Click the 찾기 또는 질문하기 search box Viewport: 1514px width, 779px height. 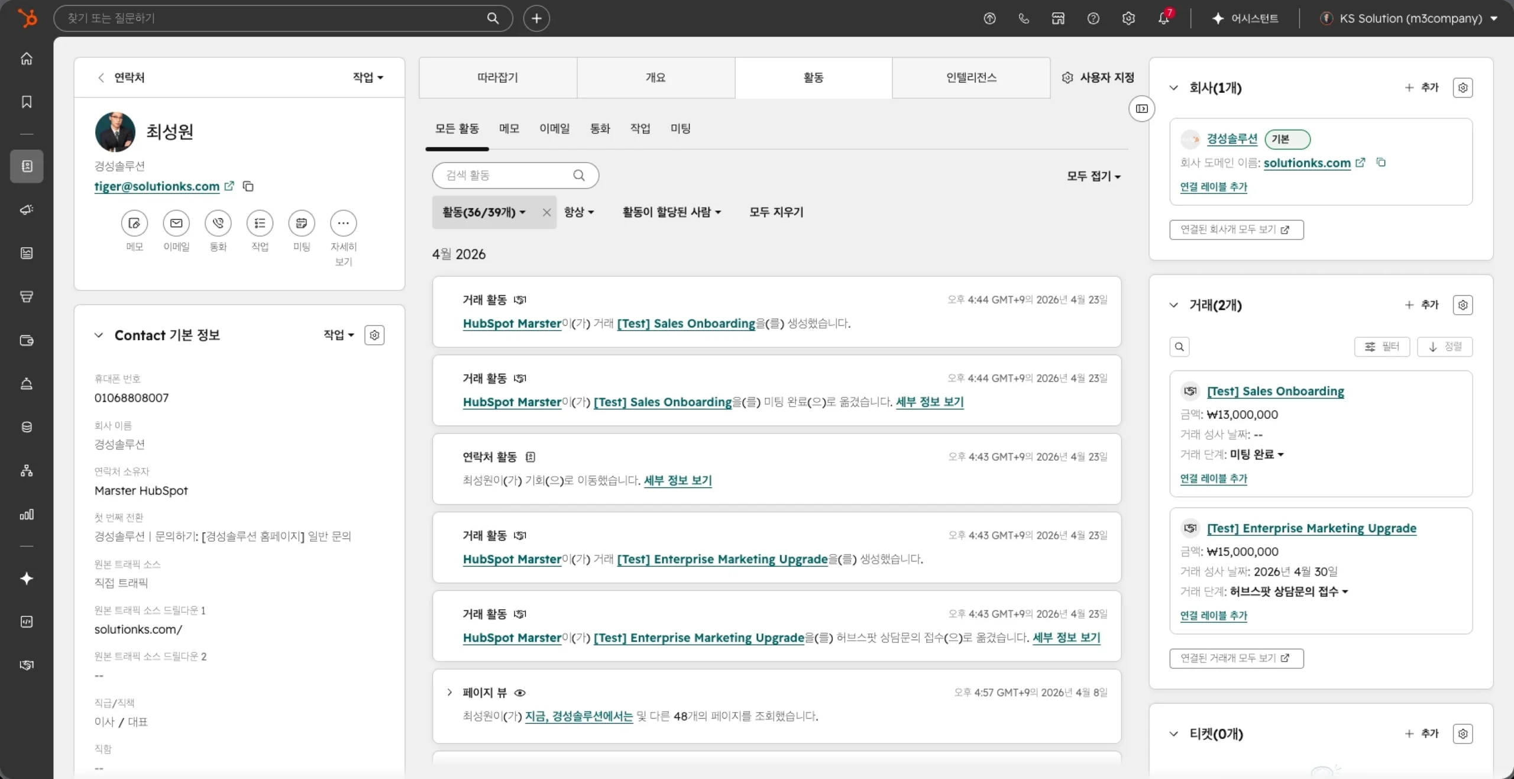click(x=283, y=18)
